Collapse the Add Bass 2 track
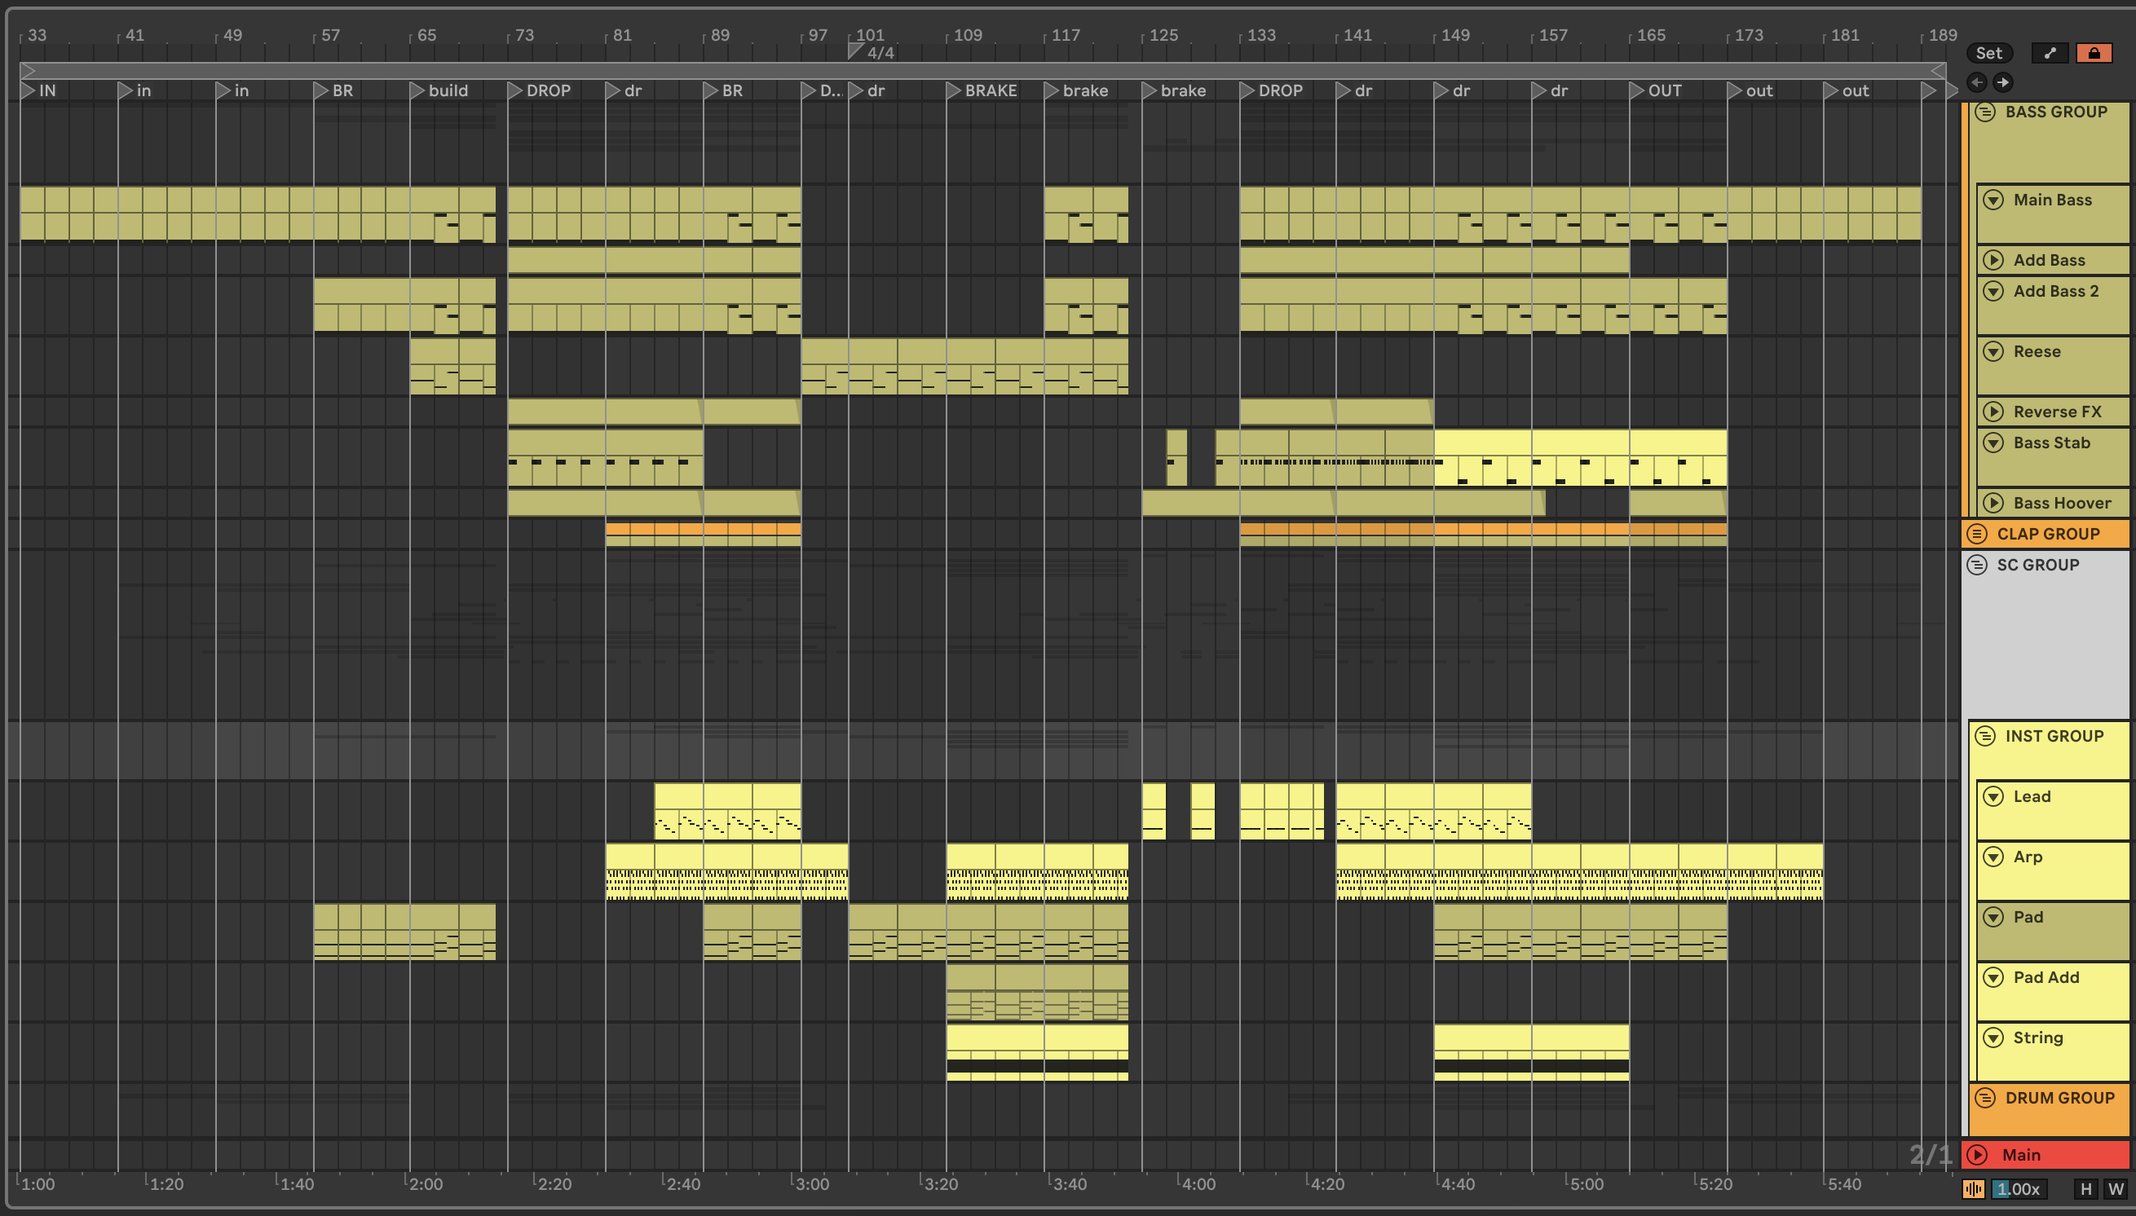The image size is (2136, 1216). [x=1993, y=291]
